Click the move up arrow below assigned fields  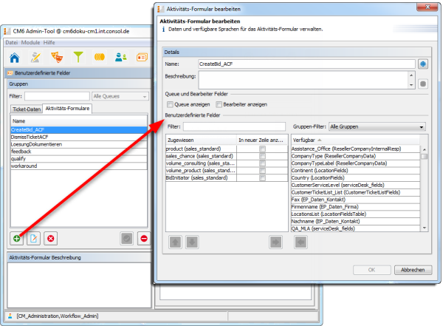tap(175, 242)
